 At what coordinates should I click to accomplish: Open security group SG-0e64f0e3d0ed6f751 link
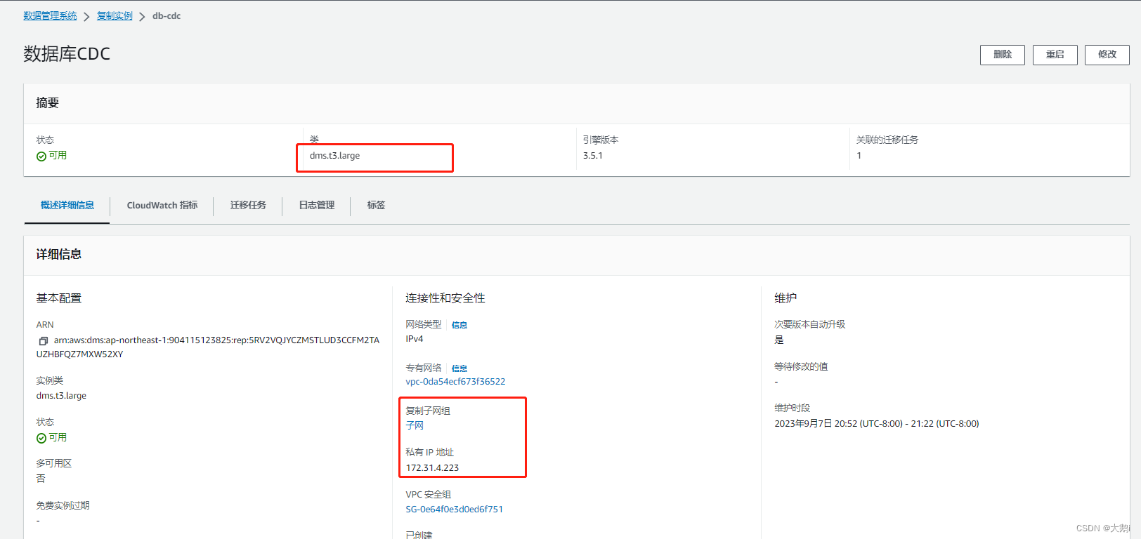[x=455, y=510]
